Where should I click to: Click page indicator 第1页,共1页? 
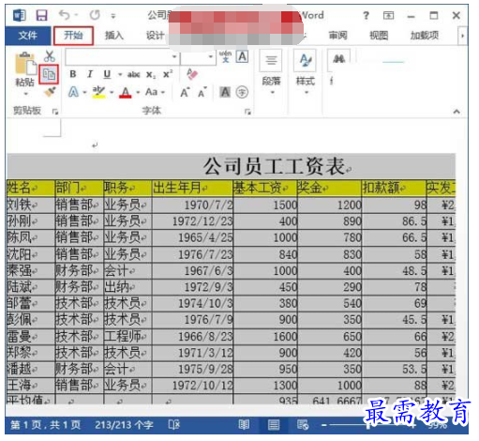tap(46, 425)
